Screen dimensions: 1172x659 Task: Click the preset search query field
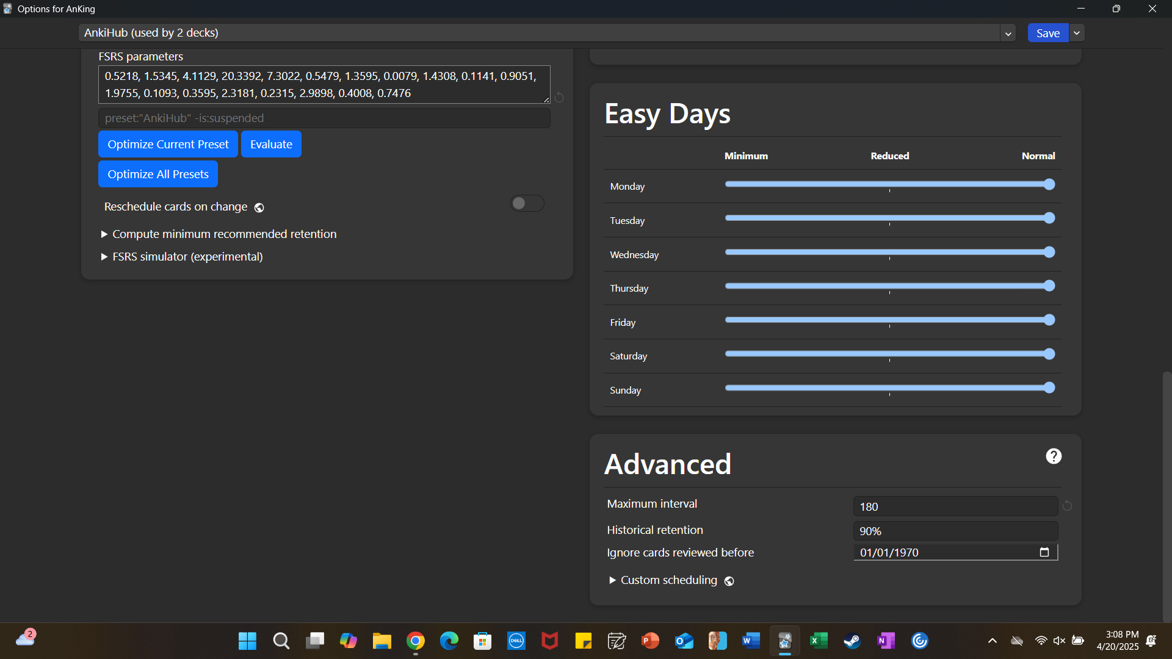click(324, 118)
